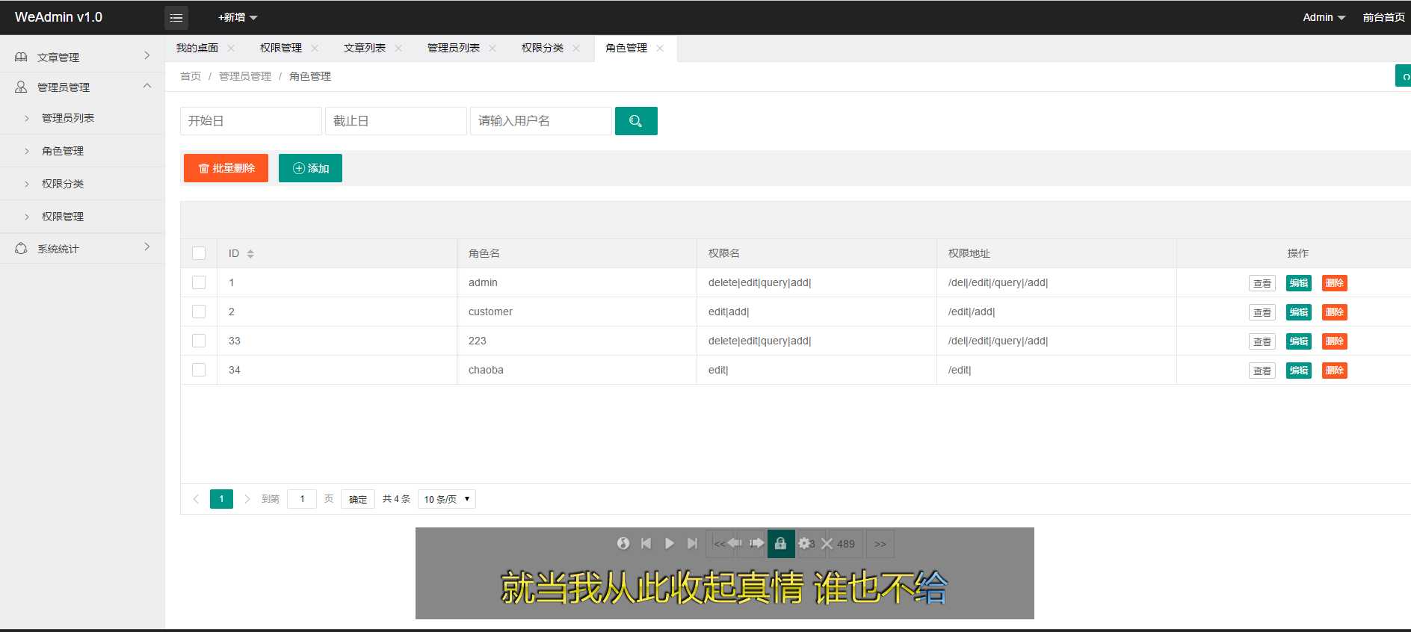Screen dimensions: 1411x632
Task: Click 删除 for the customer row
Action: [1335, 312]
